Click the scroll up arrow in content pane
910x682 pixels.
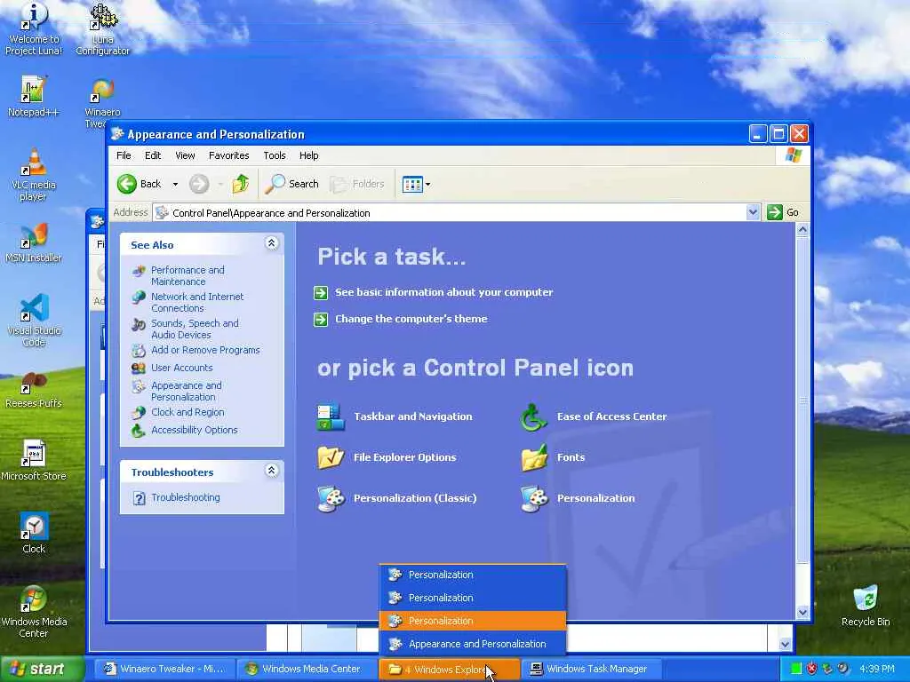click(x=802, y=230)
